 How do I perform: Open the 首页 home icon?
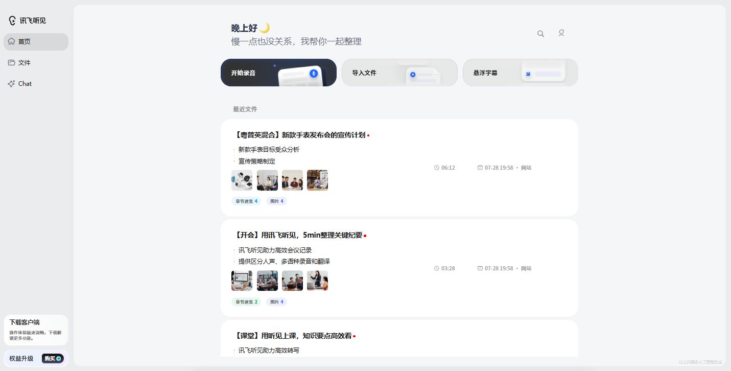[x=11, y=41]
